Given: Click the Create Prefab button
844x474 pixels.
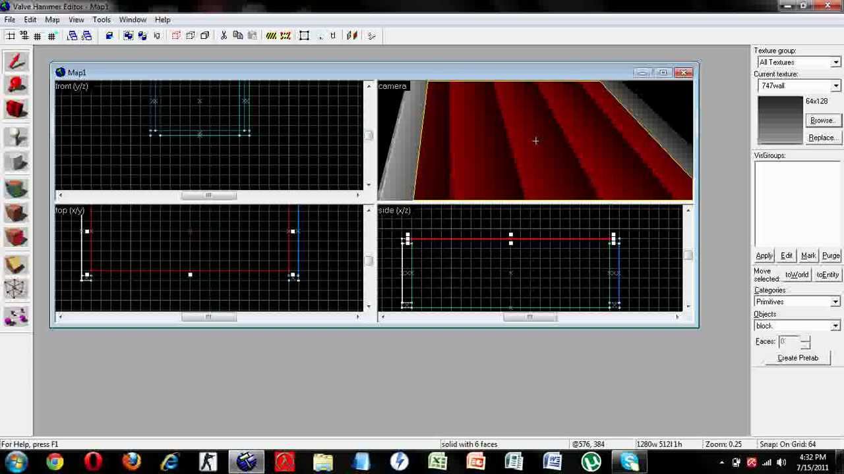Looking at the screenshot, I should point(798,358).
